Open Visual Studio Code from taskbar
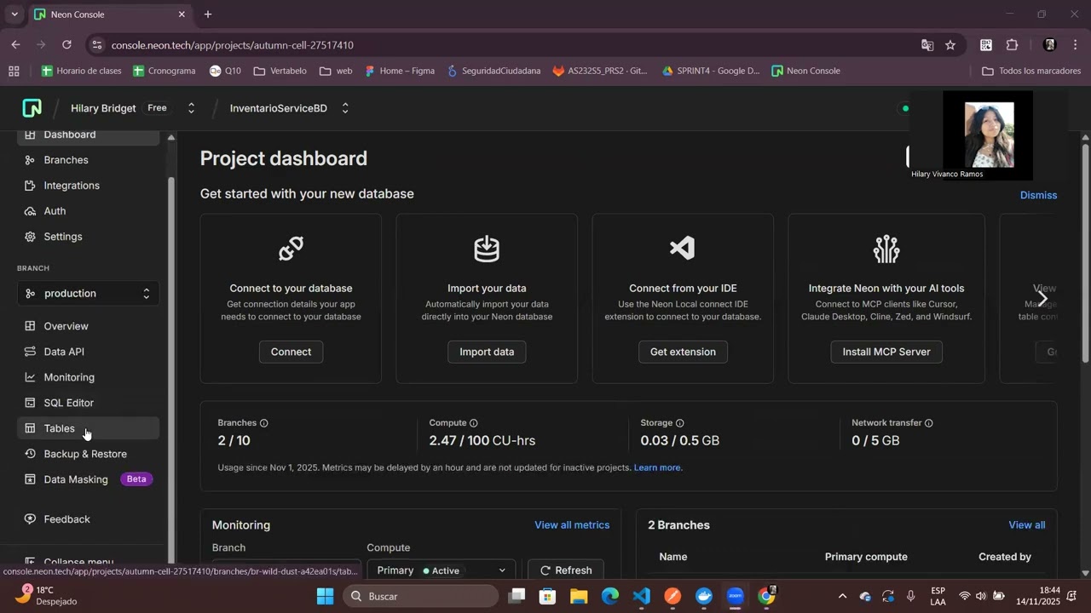 (642, 596)
